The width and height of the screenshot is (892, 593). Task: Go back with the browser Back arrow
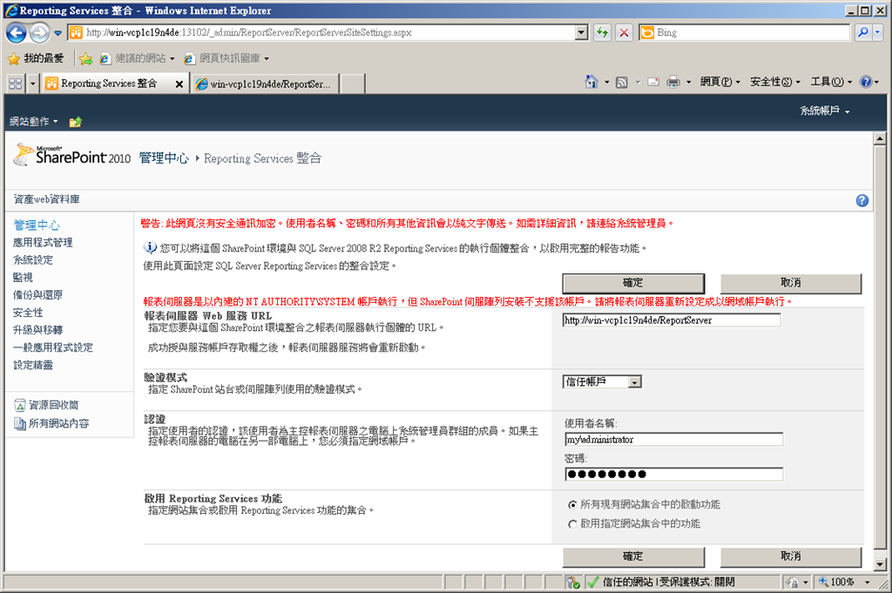point(16,33)
